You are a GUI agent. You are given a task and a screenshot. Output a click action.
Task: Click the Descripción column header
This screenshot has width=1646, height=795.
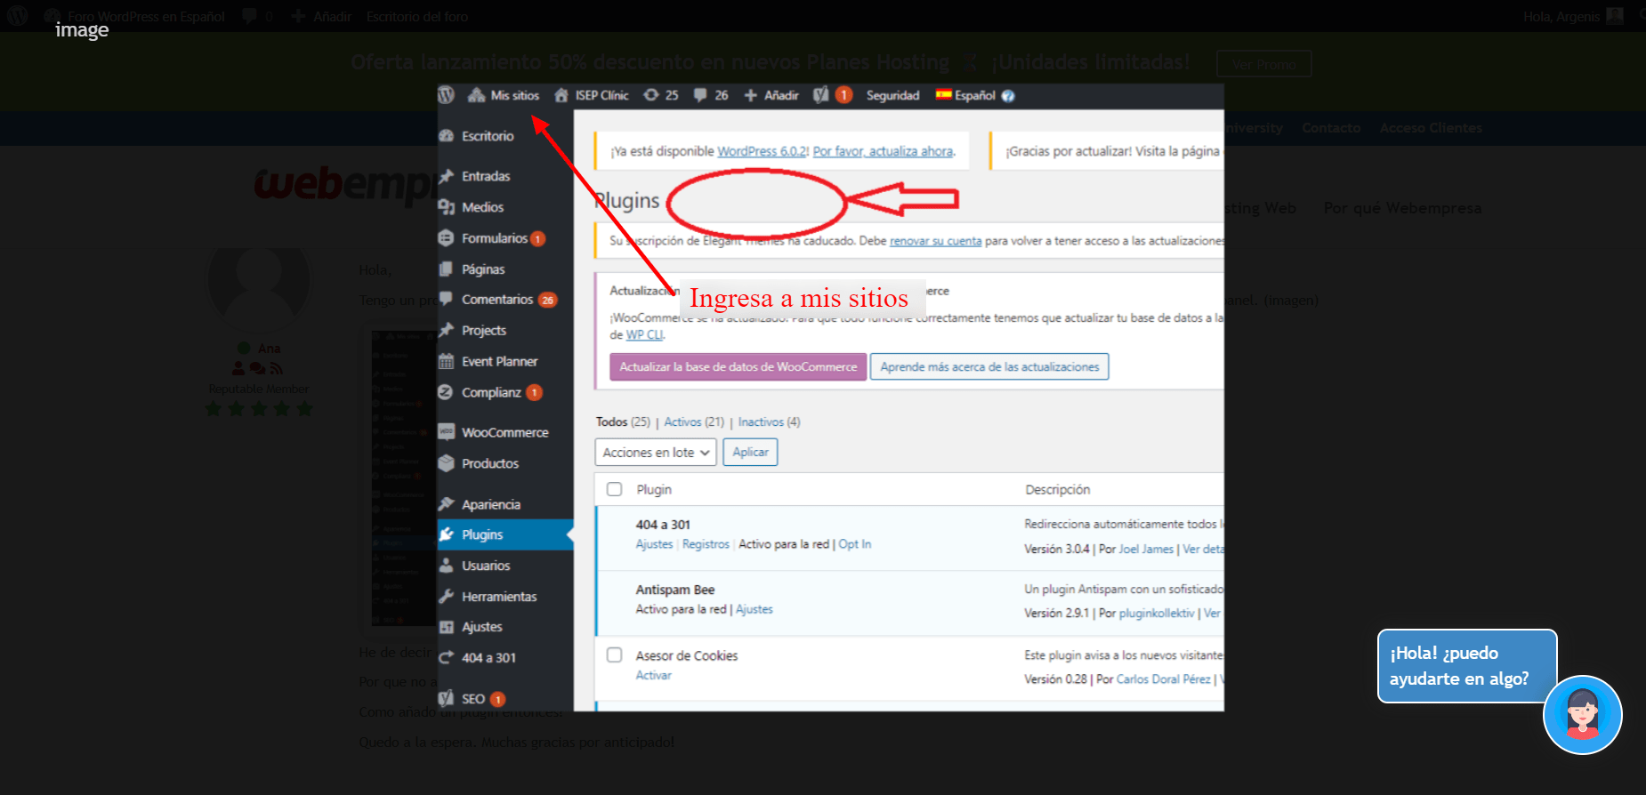[x=1058, y=490]
